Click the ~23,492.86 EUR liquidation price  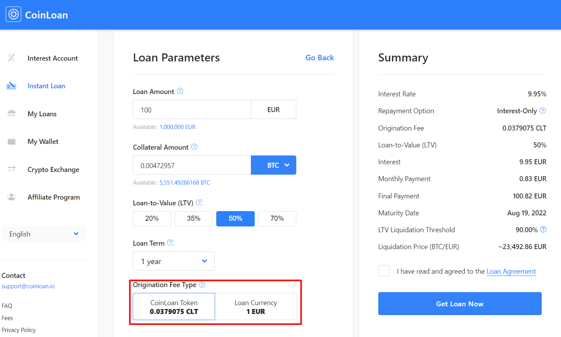[x=522, y=247]
